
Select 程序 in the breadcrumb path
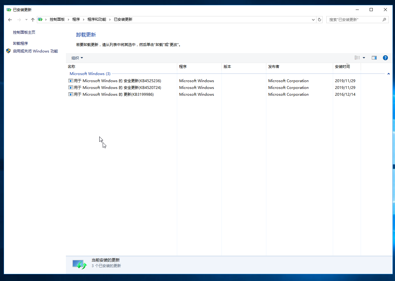click(x=76, y=19)
